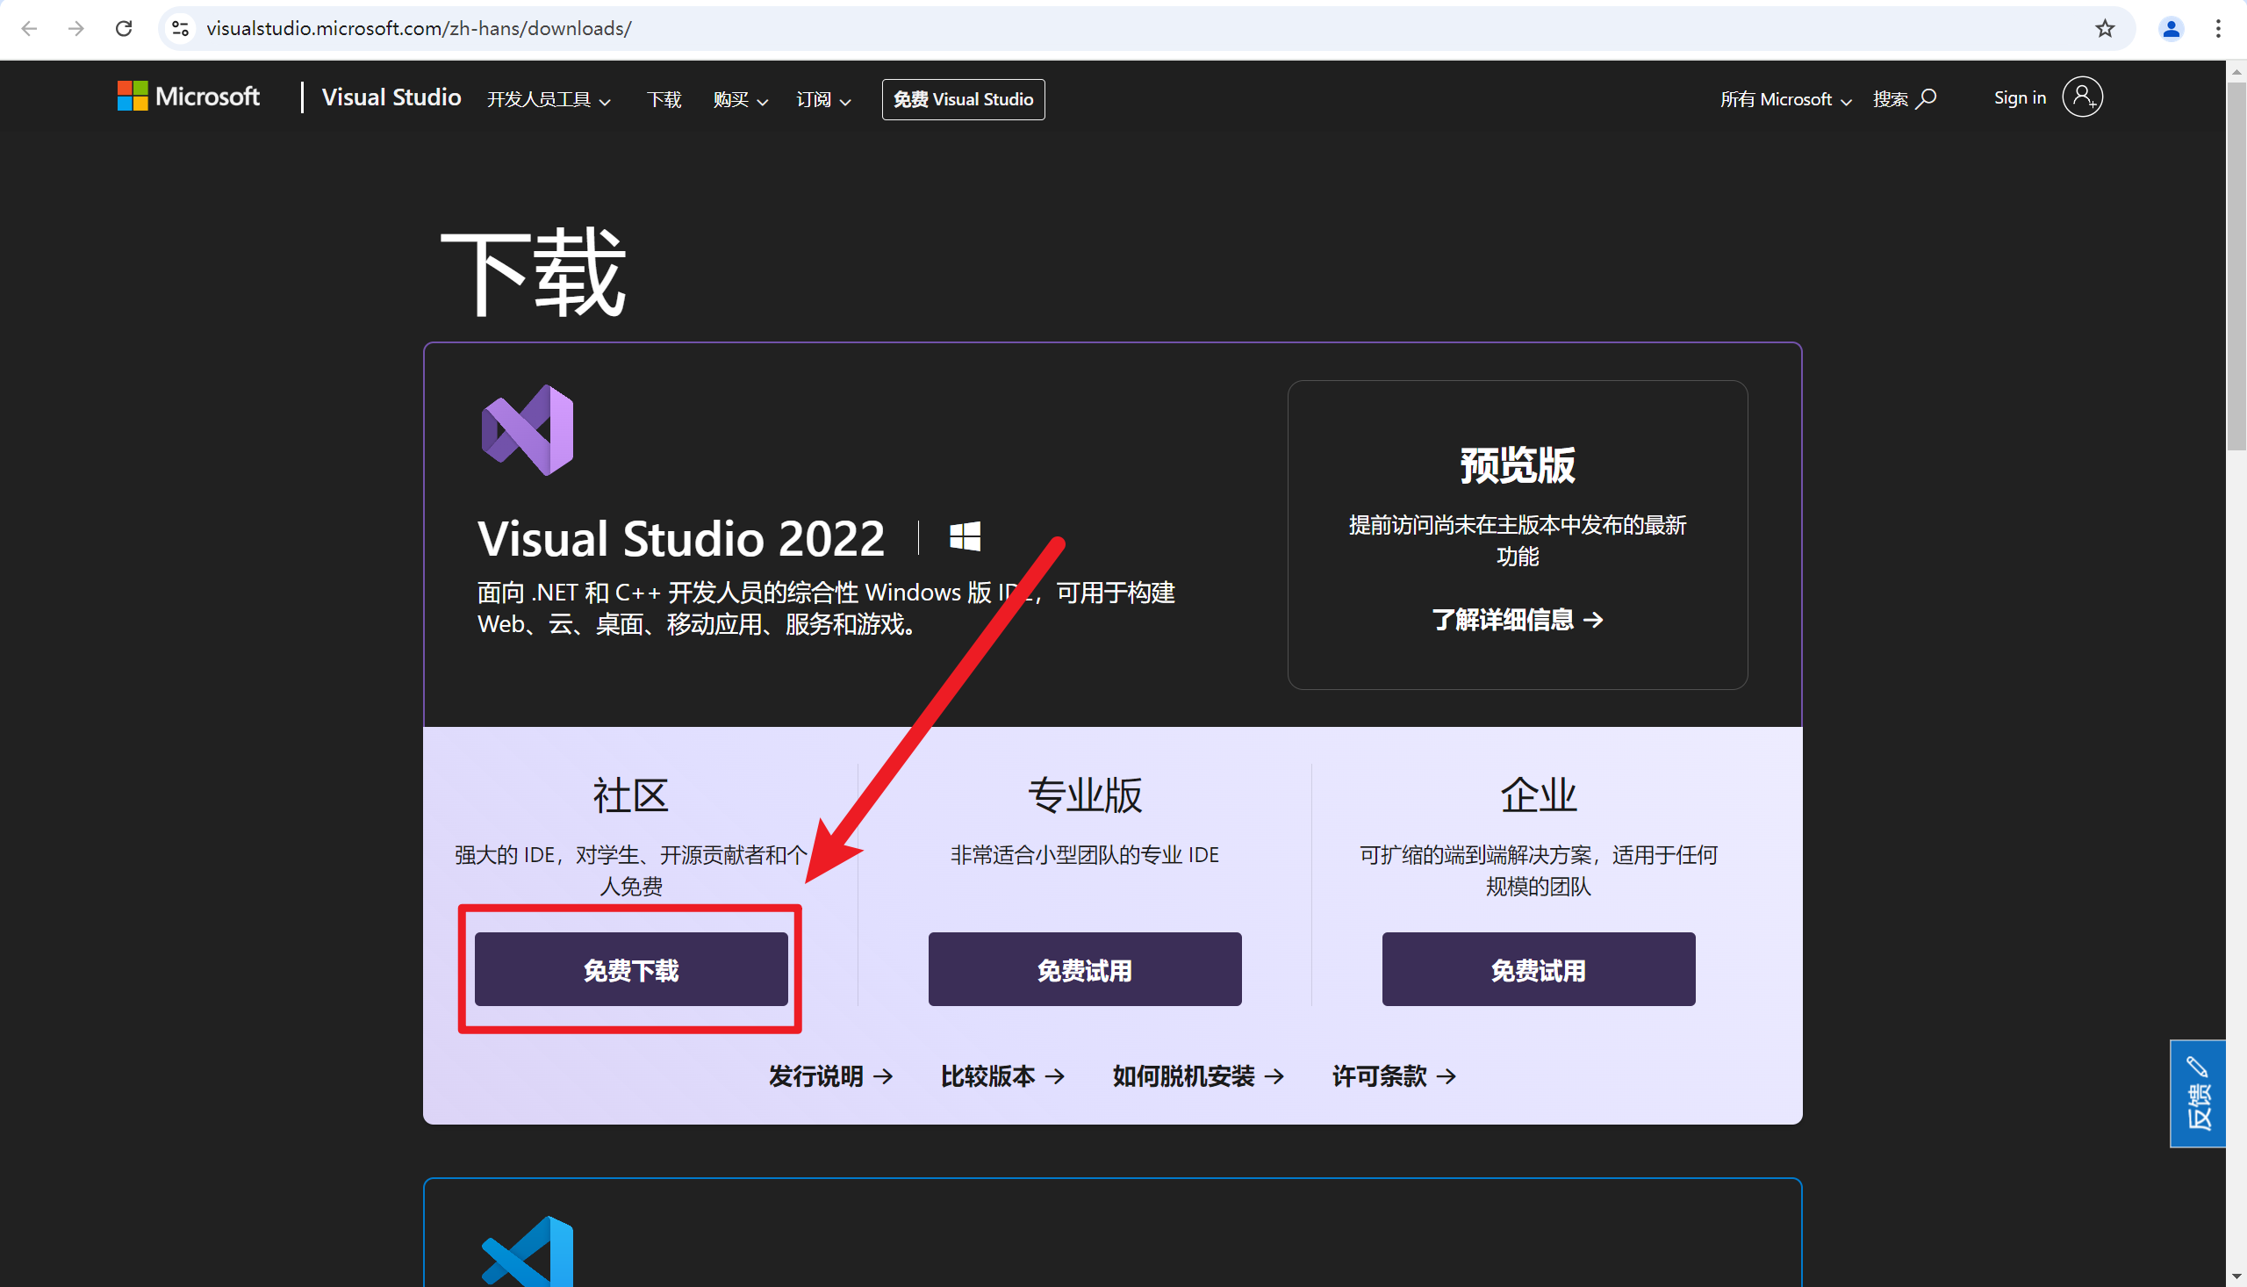Expand the 订阅 dropdown menu
This screenshot has height=1287, width=2247.
click(x=823, y=99)
